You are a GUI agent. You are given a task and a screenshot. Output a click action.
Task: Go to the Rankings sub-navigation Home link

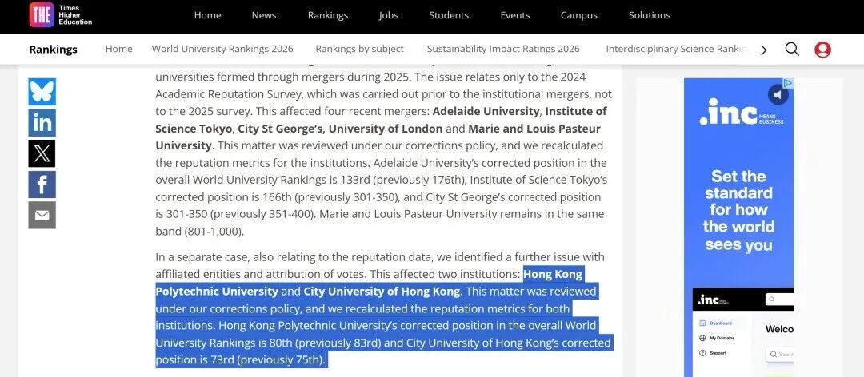119,49
